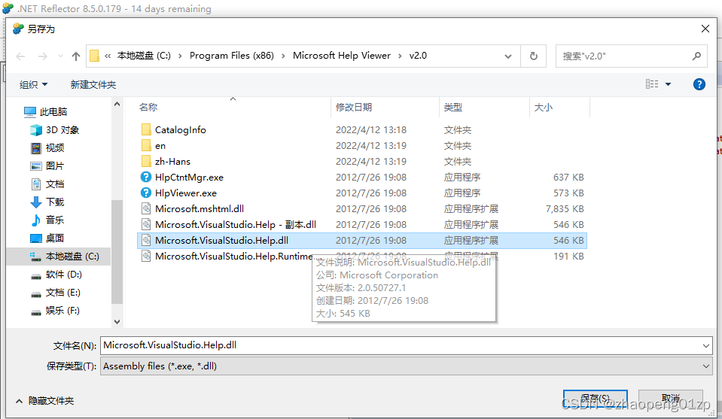The height and width of the screenshot is (419, 722).
Task: Select 软件 (D:) drive in sidebar
Action: click(x=56, y=275)
